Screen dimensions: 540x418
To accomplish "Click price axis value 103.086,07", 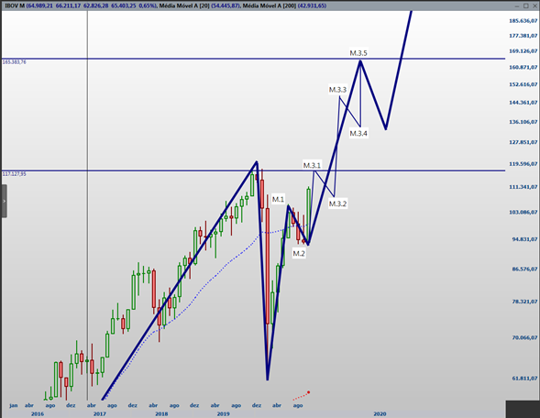I will (x=523, y=212).
